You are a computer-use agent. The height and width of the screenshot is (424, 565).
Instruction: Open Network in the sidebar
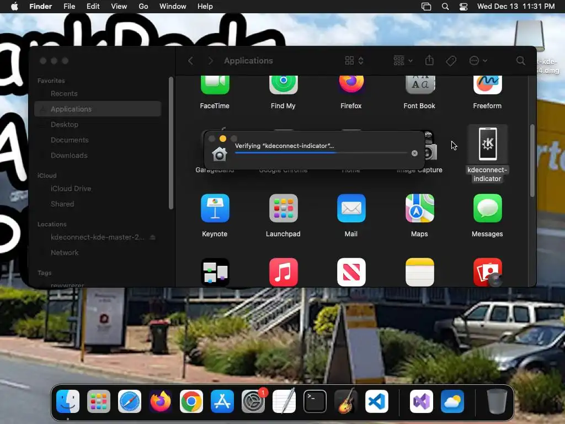98,253
